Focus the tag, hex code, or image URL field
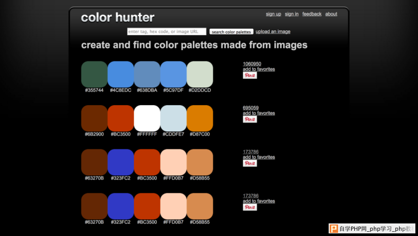 [x=167, y=31]
